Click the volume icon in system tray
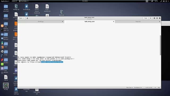The image size is (170, 96). click(x=164, y=1)
